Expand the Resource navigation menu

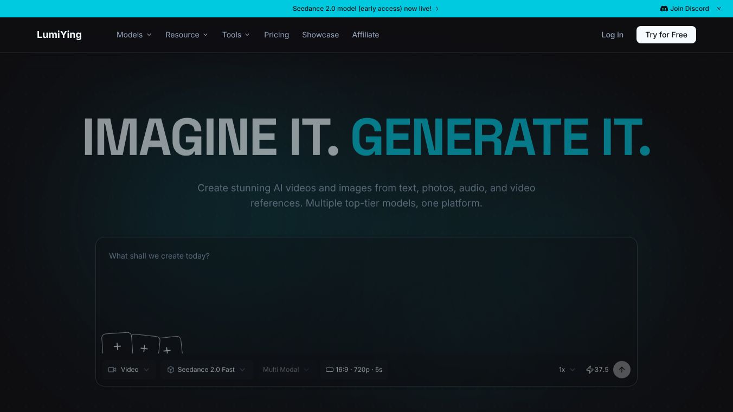click(x=187, y=35)
